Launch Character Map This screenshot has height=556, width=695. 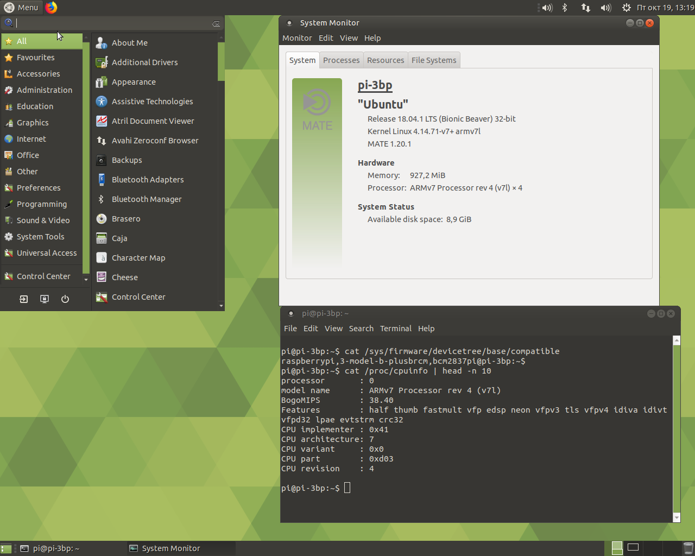[155, 258]
